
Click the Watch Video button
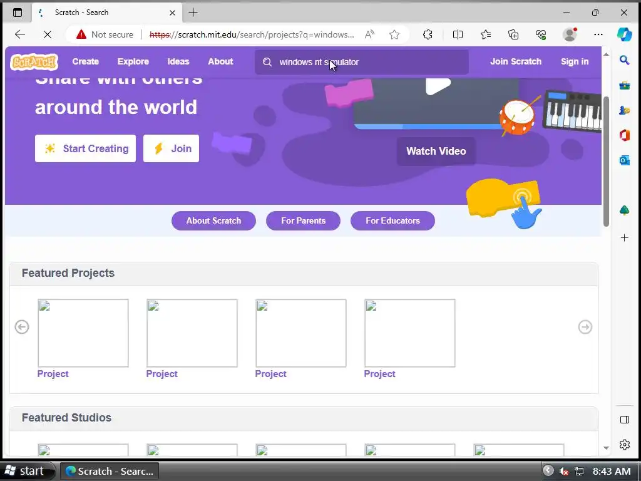[436, 152]
